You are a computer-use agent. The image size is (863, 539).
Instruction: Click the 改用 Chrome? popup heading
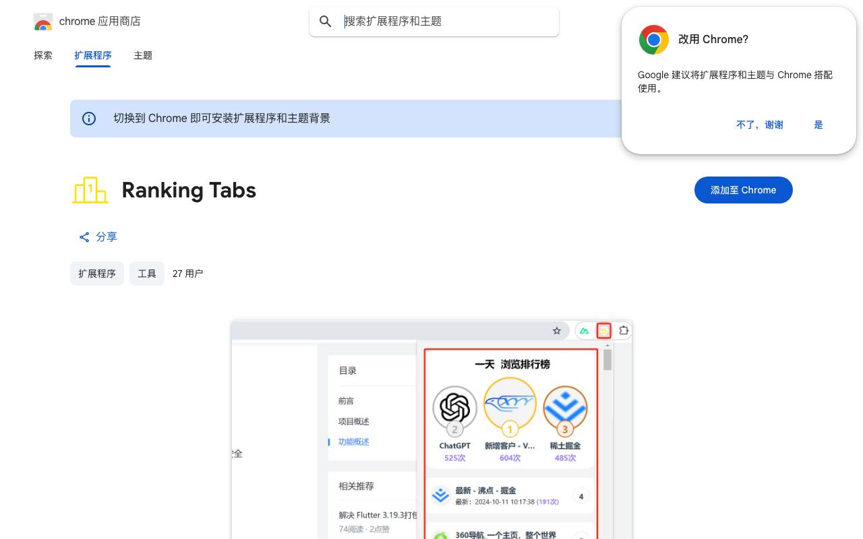[713, 40]
